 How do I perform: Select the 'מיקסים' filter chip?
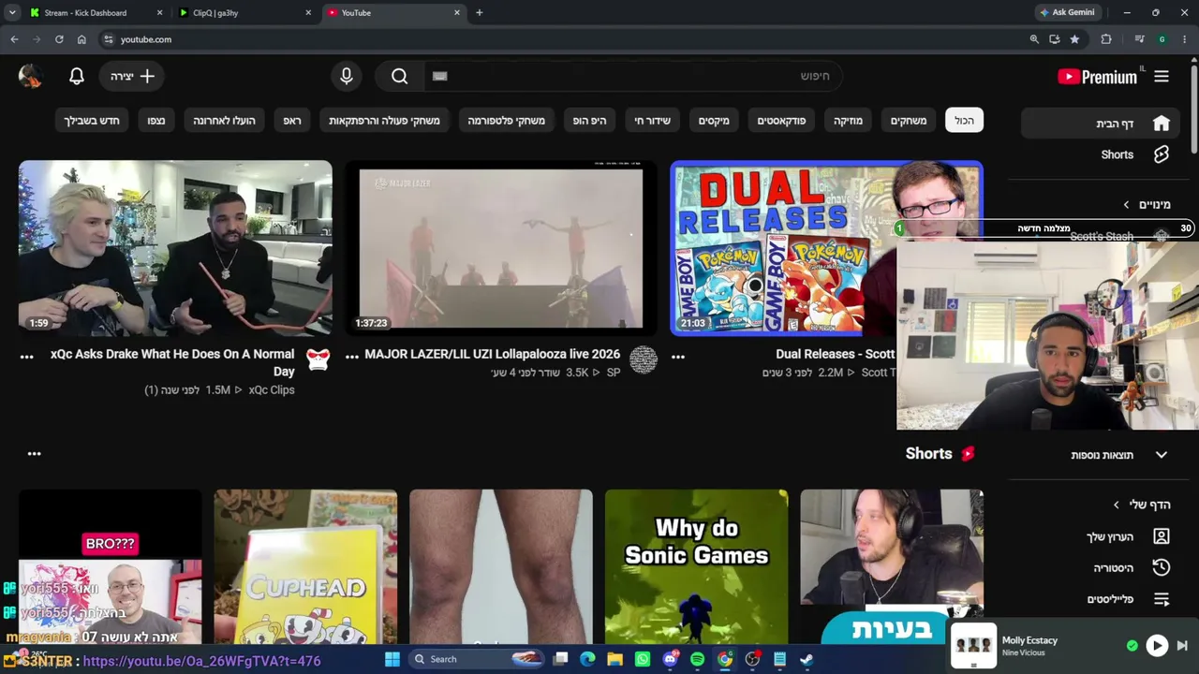pyautogui.click(x=714, y=121)
